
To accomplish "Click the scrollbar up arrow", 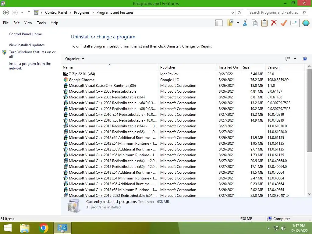I will point(309,67).
